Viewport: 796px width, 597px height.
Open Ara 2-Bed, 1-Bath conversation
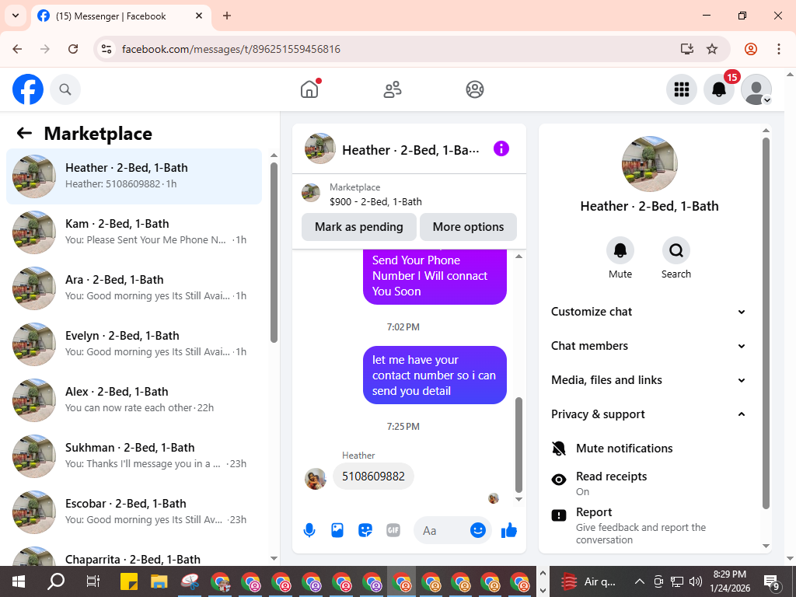point(134,288)
